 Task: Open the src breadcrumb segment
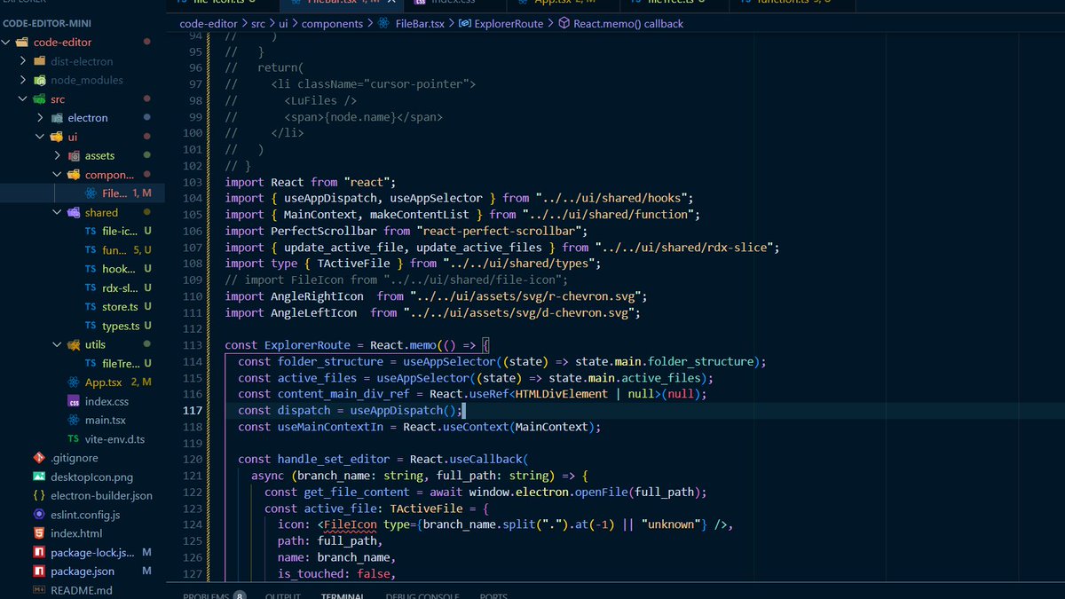coord(258,24)
